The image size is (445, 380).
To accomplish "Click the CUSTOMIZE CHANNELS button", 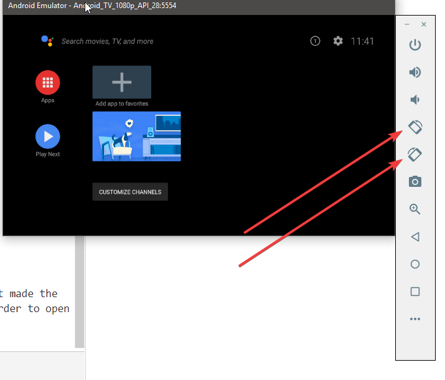I will [130, 192].
